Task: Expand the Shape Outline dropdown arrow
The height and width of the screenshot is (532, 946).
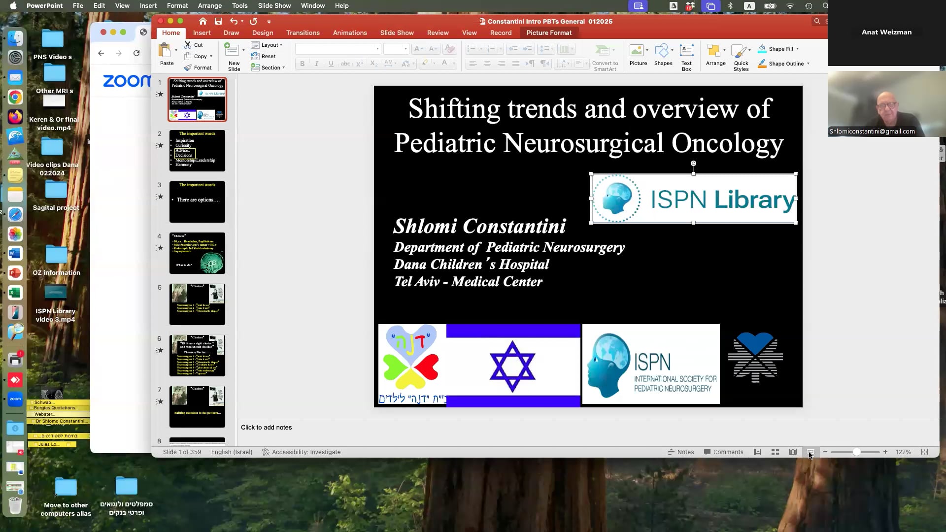Action: [x=808, y=64]
